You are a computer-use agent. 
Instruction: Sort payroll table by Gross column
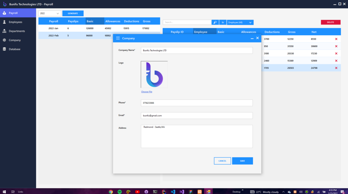coord(146,21)
